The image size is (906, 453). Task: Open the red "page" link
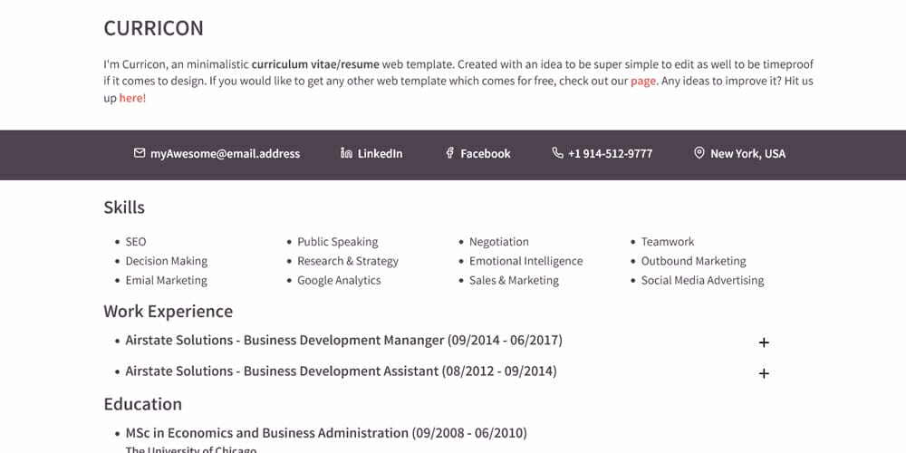click(643, 82)
